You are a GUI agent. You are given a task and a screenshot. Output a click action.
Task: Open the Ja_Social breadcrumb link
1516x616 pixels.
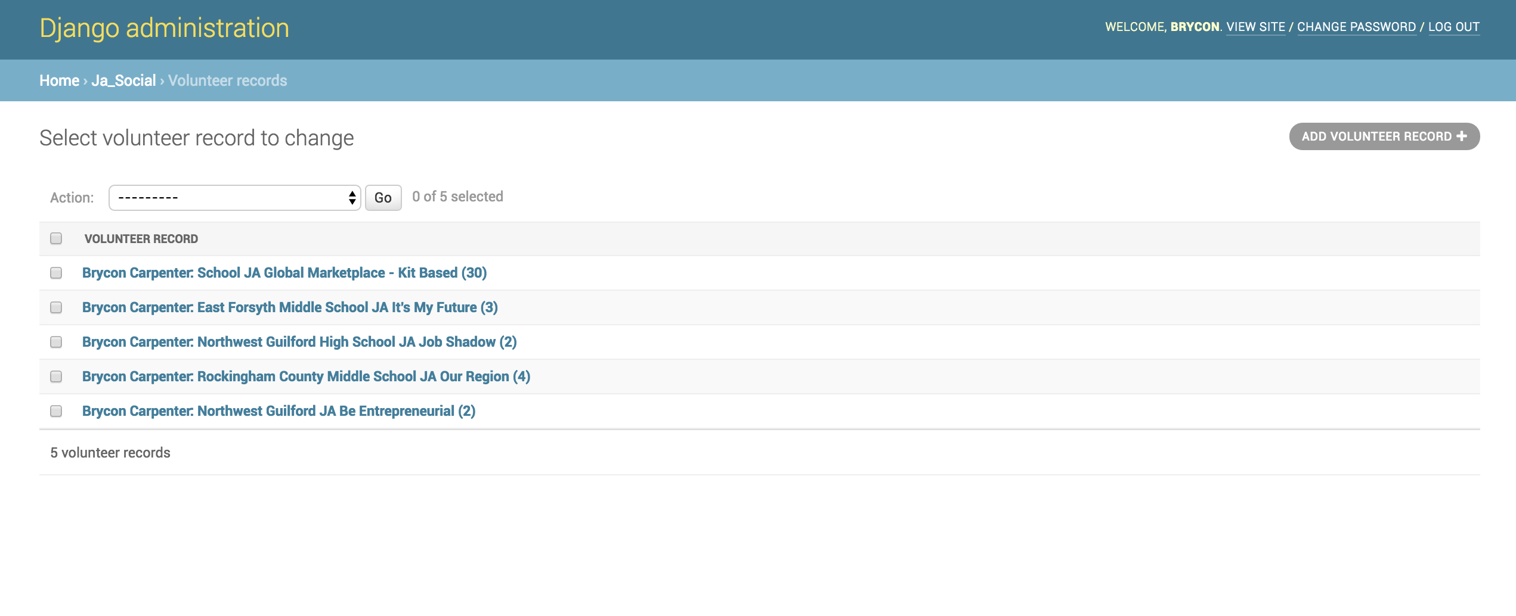coord(123,80)
